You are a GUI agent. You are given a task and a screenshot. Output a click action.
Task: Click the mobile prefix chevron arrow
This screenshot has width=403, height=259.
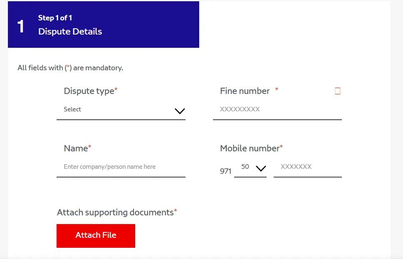(x=261, y=168)
